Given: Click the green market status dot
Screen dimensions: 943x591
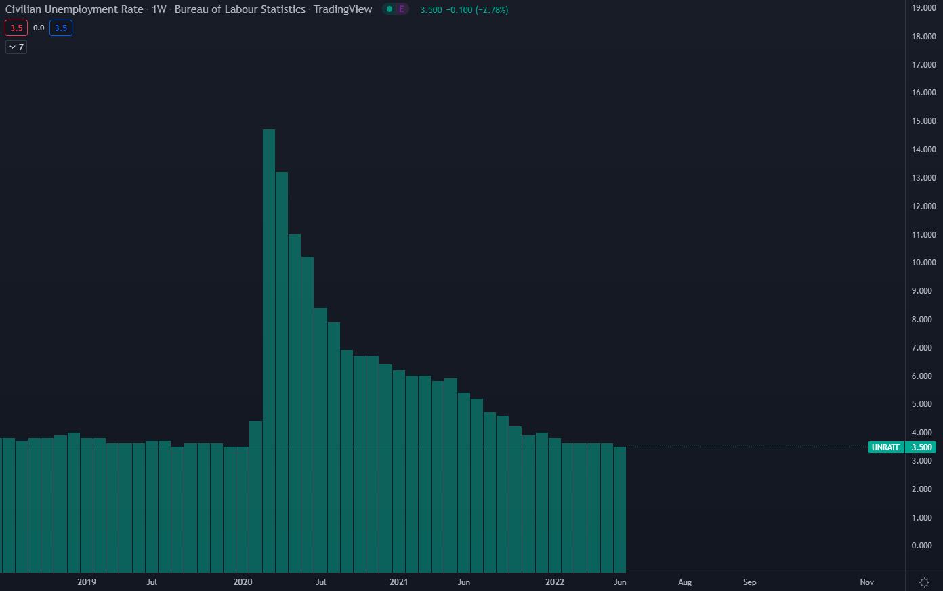Looking at the screenshot, I should tap(390, 9).
